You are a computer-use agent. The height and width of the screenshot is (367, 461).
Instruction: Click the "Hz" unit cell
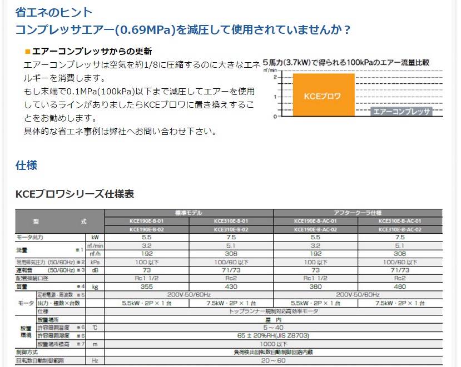click(95, 360)
